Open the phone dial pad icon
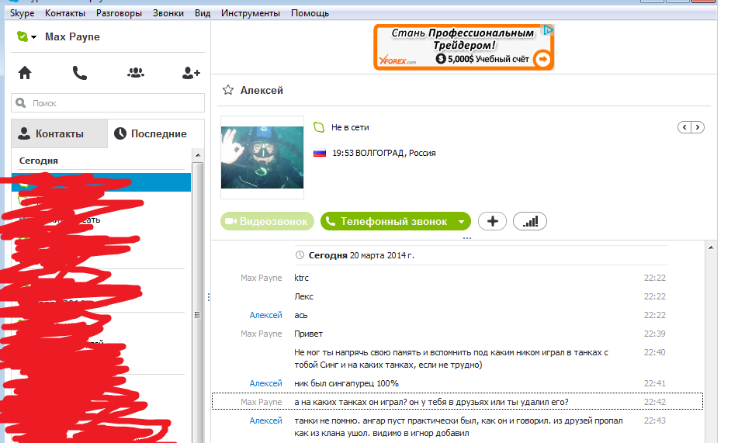 80,73
